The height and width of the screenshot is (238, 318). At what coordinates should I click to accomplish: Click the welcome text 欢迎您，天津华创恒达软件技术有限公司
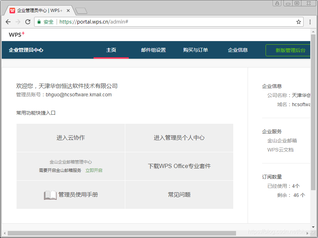tap(67, 86)
